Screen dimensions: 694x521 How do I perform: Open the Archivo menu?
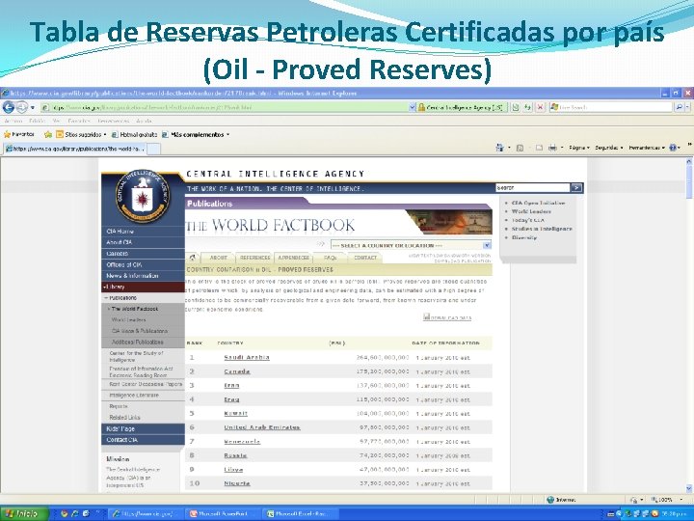click(x=13, y=121)
